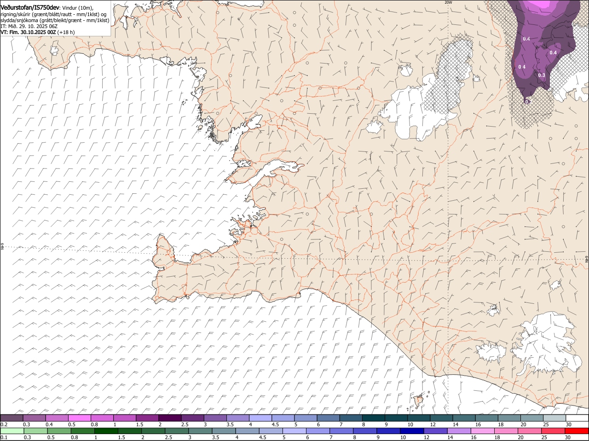Click the 'rigning/skúrir' legend description line

54,14
